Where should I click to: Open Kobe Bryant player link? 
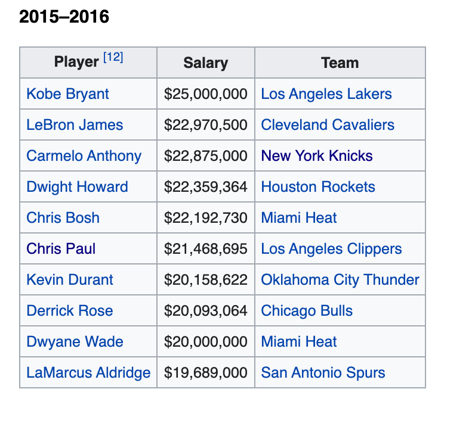[x=67, y=94]
